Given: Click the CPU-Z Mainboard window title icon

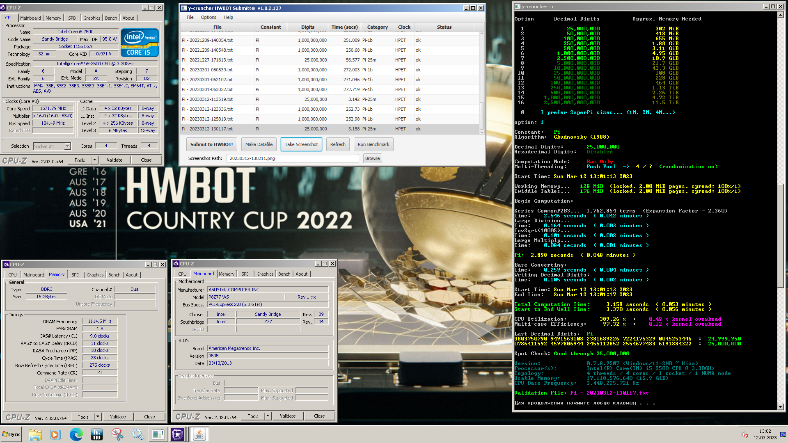Looking at the screenshot, I should click(x=176, y=264).
